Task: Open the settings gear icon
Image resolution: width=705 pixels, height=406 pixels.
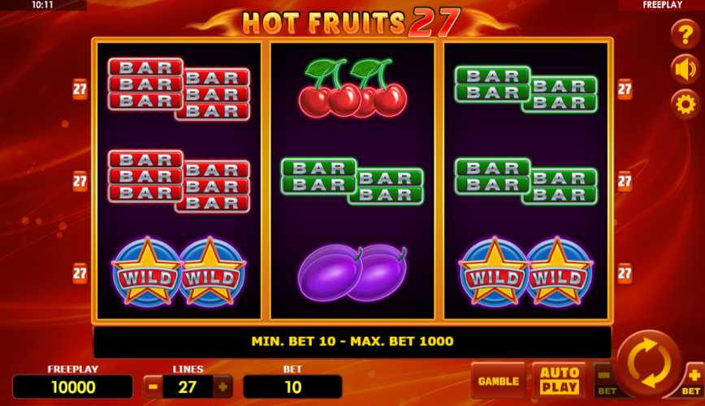Action: 685,105
